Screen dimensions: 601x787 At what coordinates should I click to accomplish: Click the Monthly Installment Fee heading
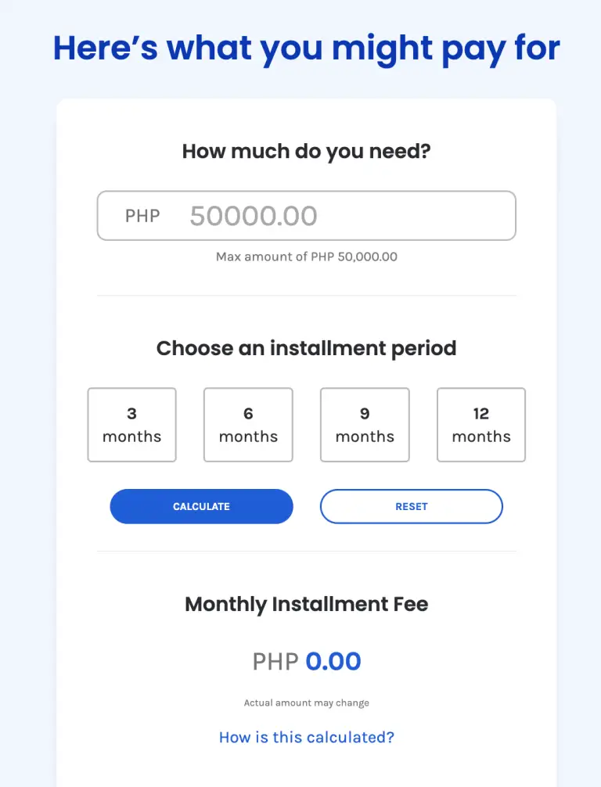pyautogui.click(x=306, y=604)
